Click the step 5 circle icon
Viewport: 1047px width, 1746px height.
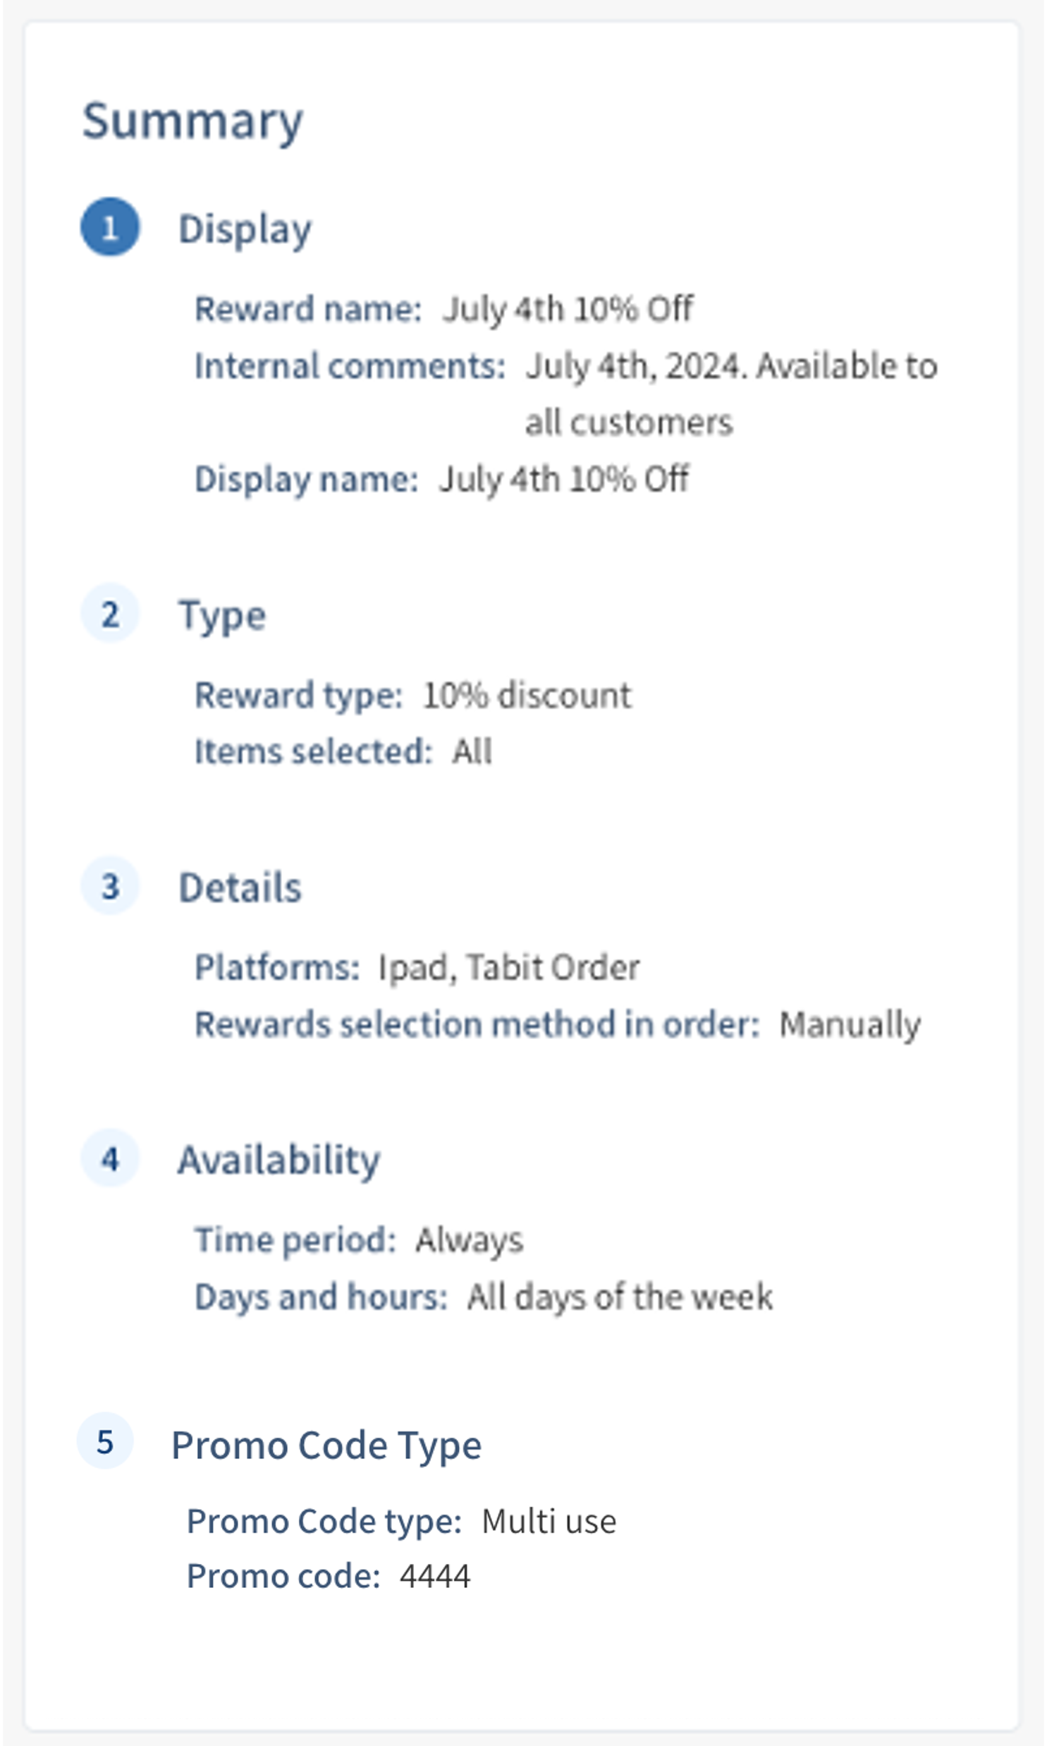coord(105,1441)
